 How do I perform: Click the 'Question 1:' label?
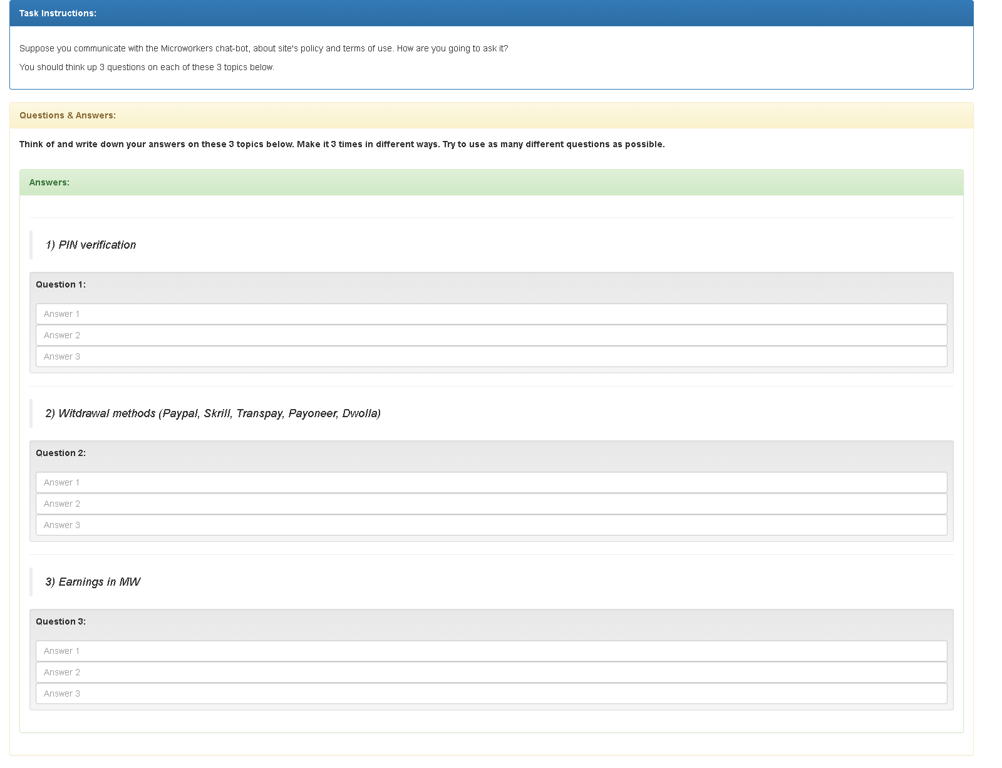[x=61, y=284]
